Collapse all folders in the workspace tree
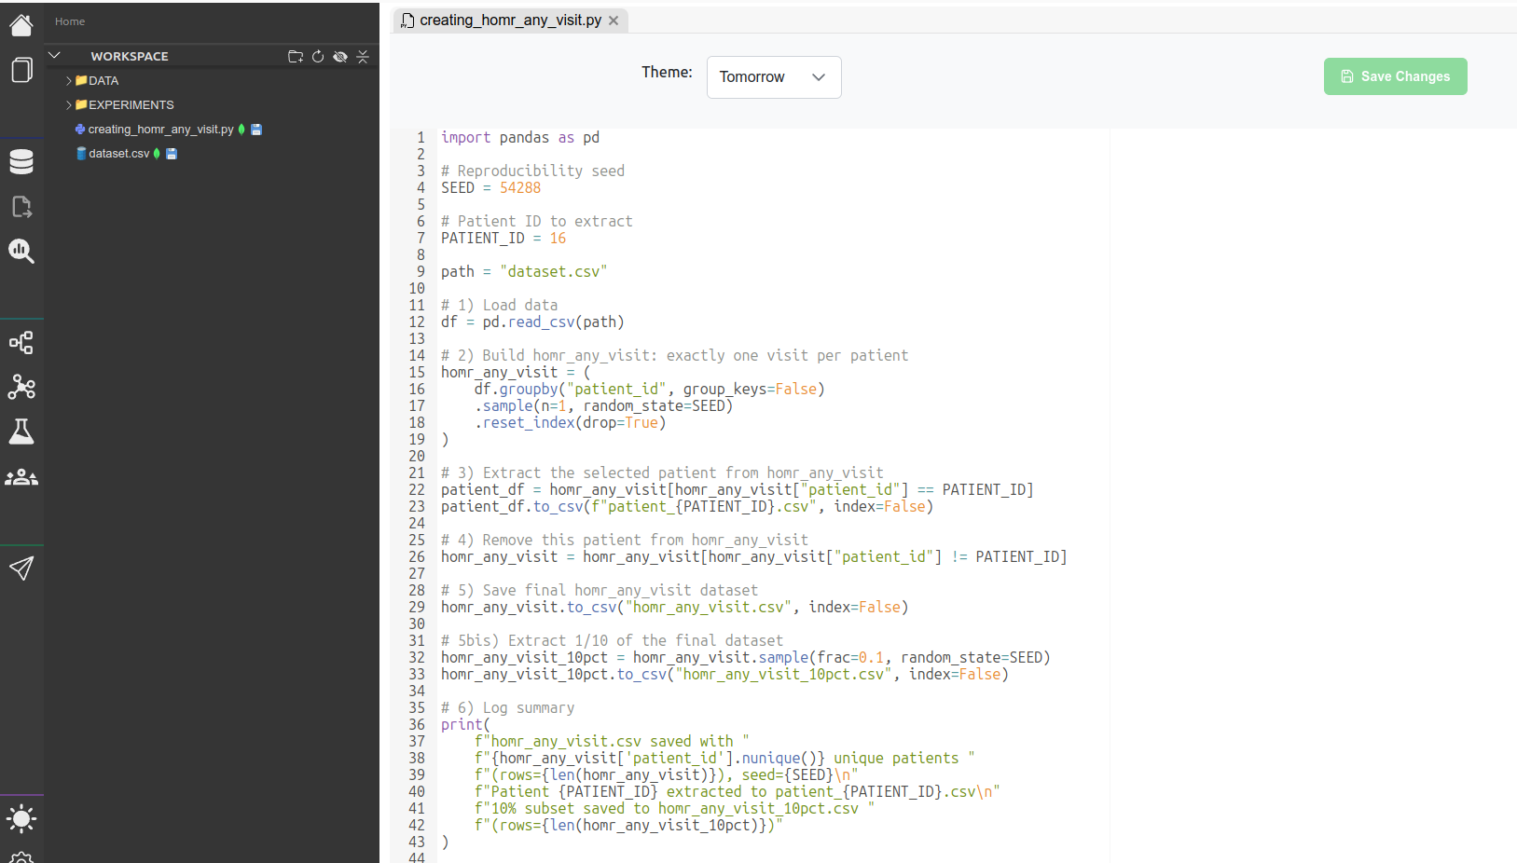The image size is (1517, 863). tap(363, 57)
